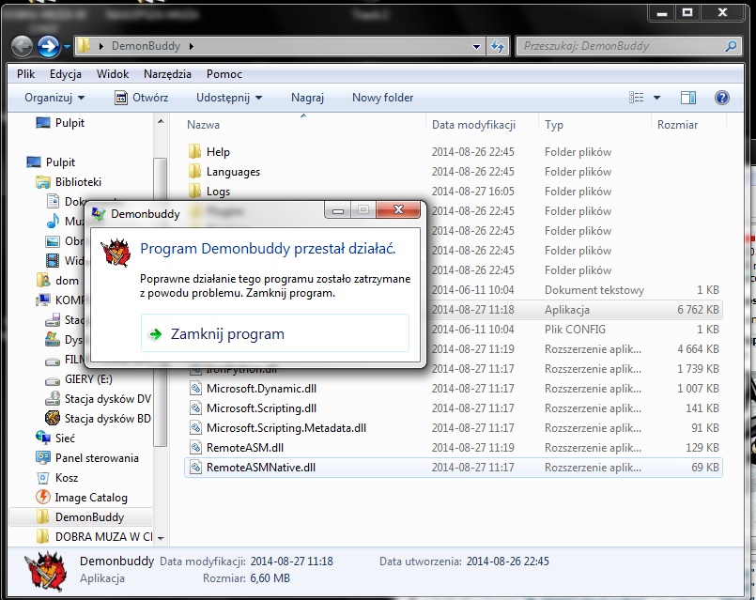
Task: Close the Demonbuddy error dialog
Action: coord(398,209)
